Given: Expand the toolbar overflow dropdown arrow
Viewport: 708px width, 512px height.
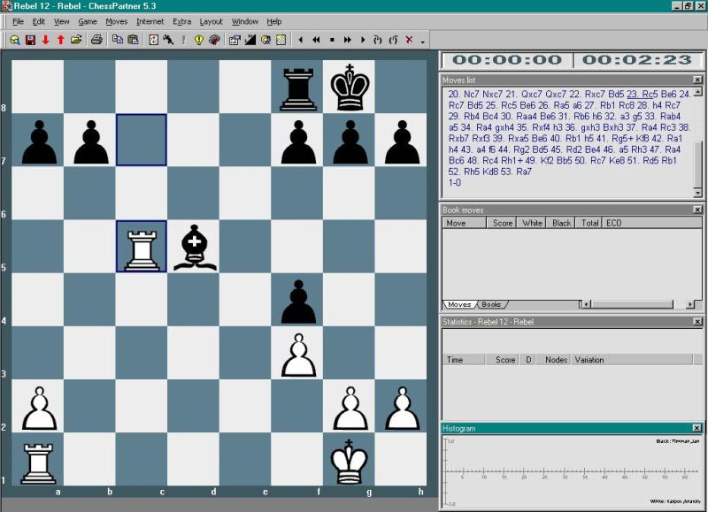Looking at the screenshot, I should [423, 41].
